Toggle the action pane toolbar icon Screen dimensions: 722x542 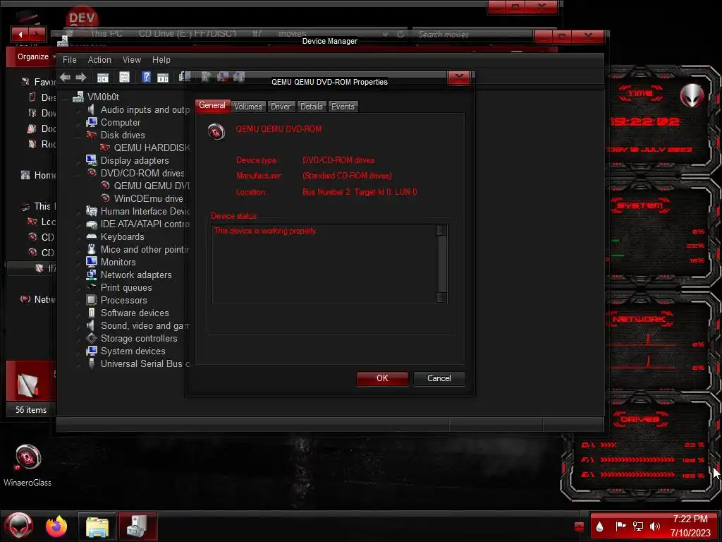(163, 78)
